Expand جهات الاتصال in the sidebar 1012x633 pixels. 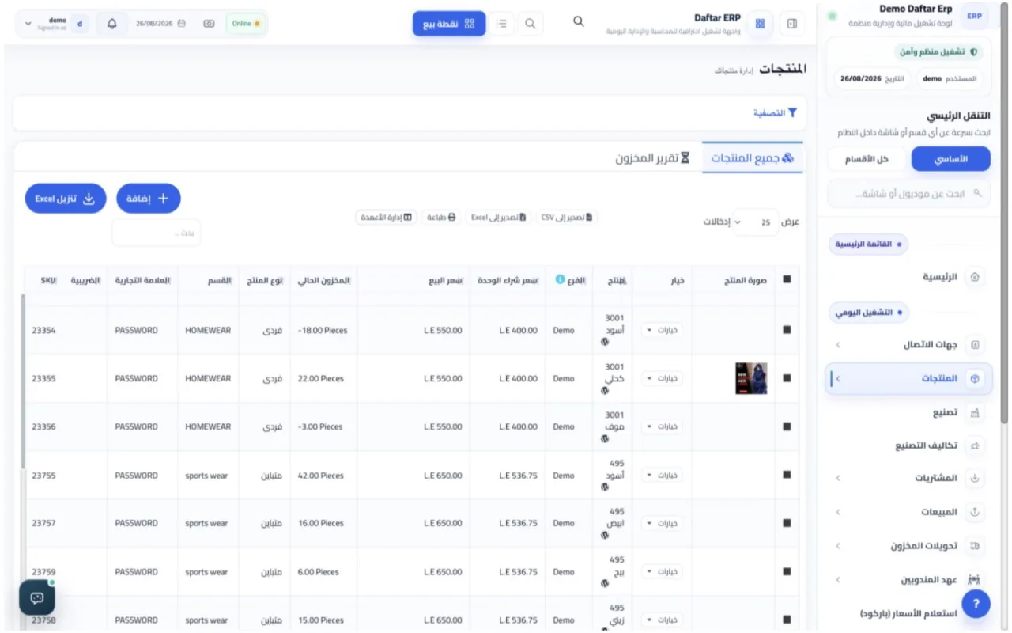tap(908, 345)
